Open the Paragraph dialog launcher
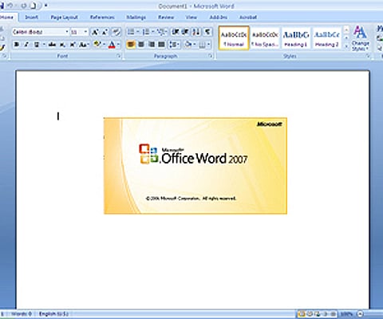 pos(211,56)
